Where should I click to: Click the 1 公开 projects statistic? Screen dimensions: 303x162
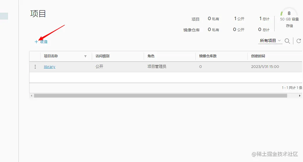click(x=239, y=19)
